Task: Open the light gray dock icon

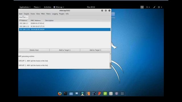Action: pos(111,93)
